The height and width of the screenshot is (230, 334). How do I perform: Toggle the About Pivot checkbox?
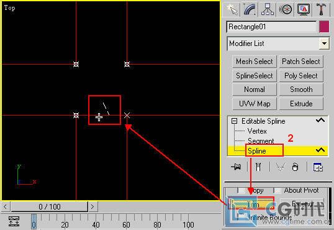click(277, 190)
